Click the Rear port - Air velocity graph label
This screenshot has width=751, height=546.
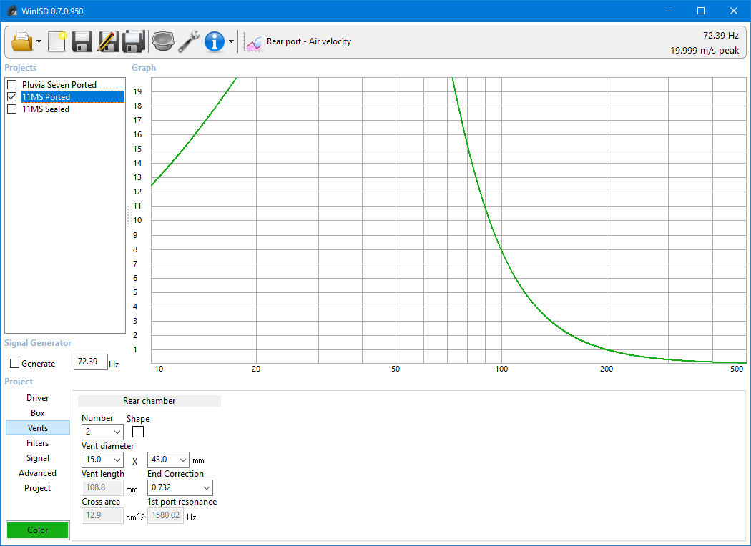(x=309, y=41)
